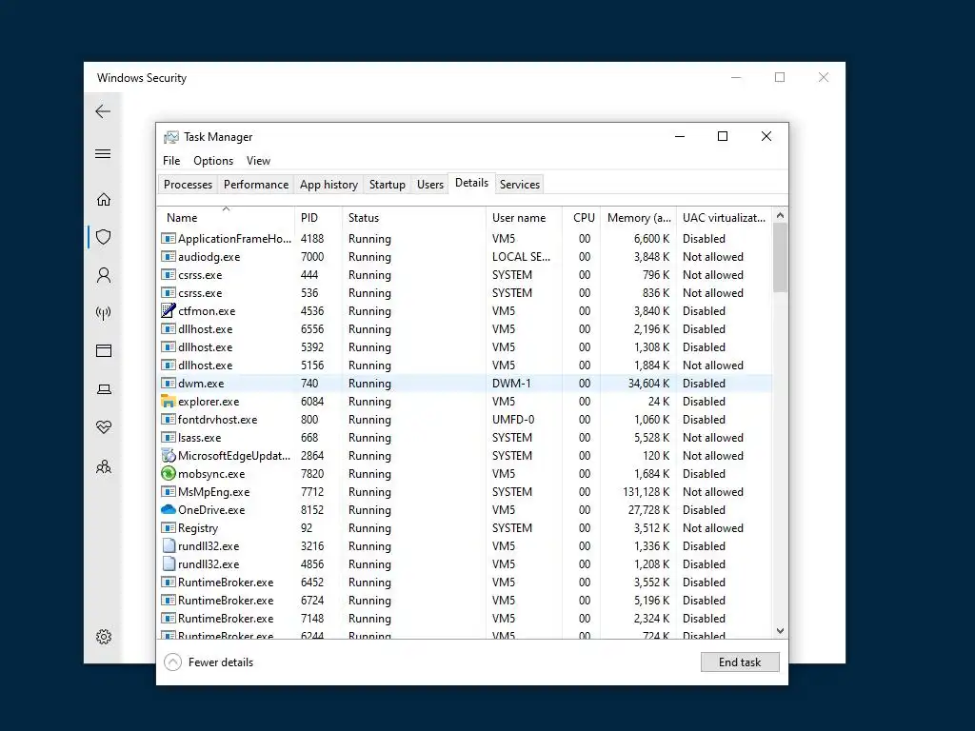Open Firewall & network protection antenna icon

pyautogui.click(x=104, y=312)
